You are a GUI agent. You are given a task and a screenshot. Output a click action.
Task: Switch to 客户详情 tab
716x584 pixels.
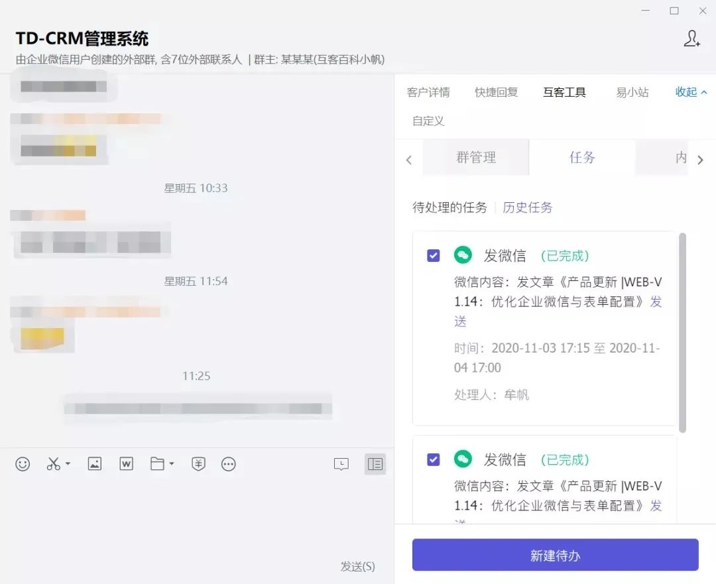[428, 92]
